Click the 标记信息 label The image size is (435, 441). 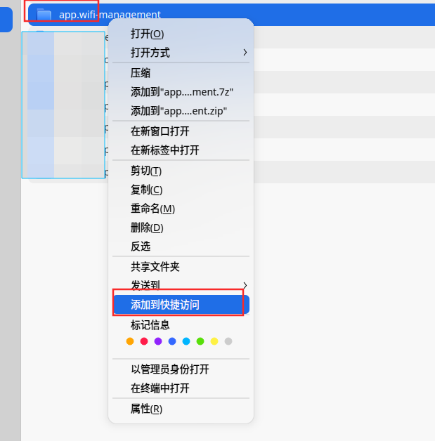pos(150,325)
